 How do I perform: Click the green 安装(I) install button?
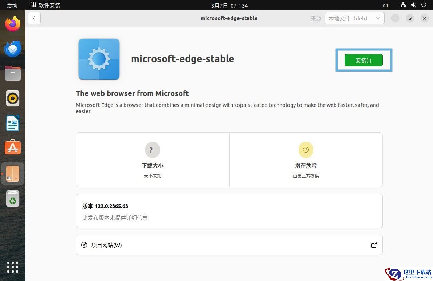pos(363,60)
